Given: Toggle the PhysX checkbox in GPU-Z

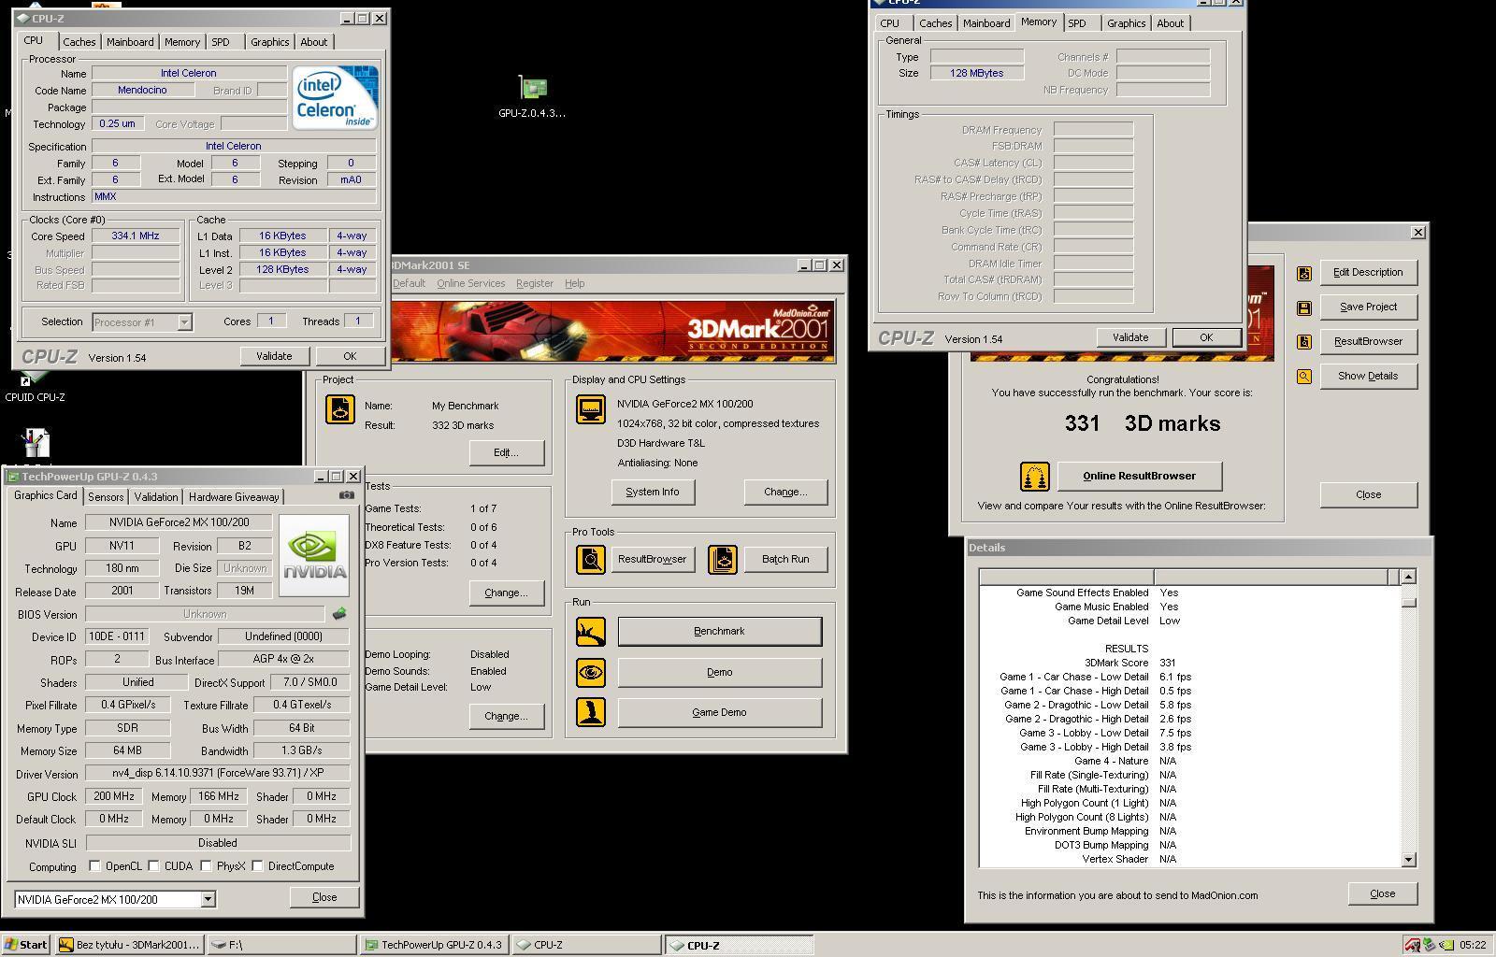Looking at the screenshot, I should (206, 866).
